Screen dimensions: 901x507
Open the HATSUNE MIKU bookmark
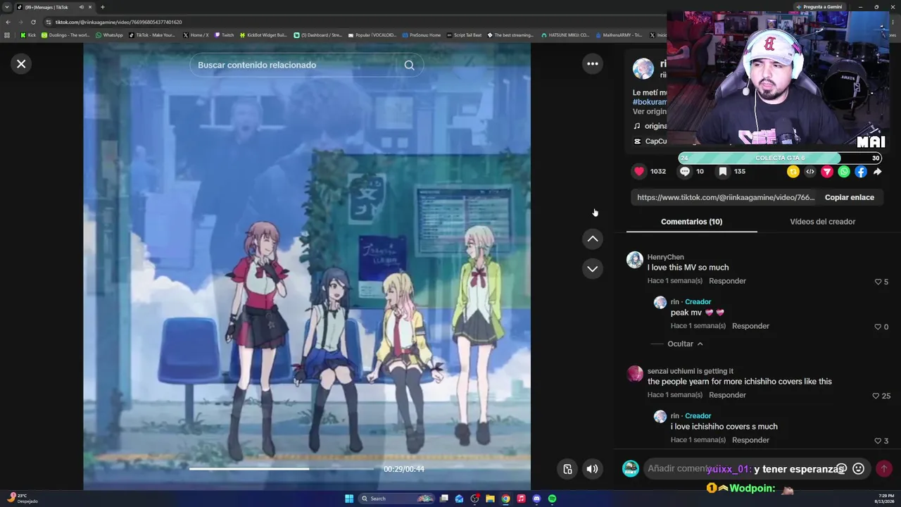pos(565,35)
